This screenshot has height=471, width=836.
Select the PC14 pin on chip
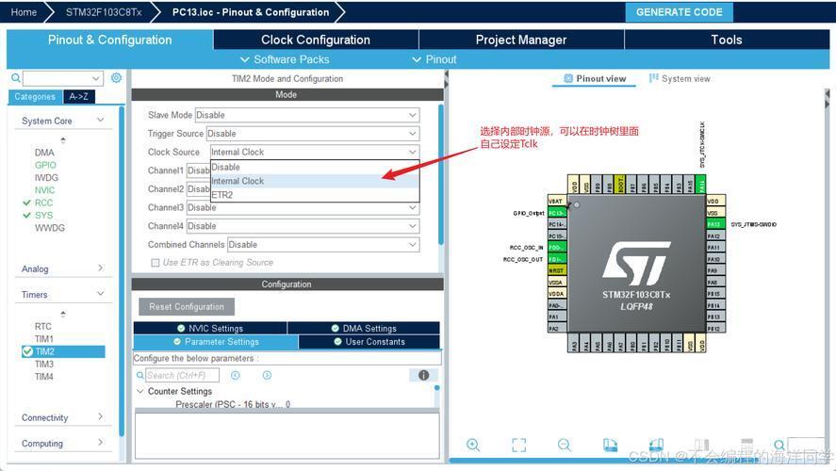pos(557,224)
